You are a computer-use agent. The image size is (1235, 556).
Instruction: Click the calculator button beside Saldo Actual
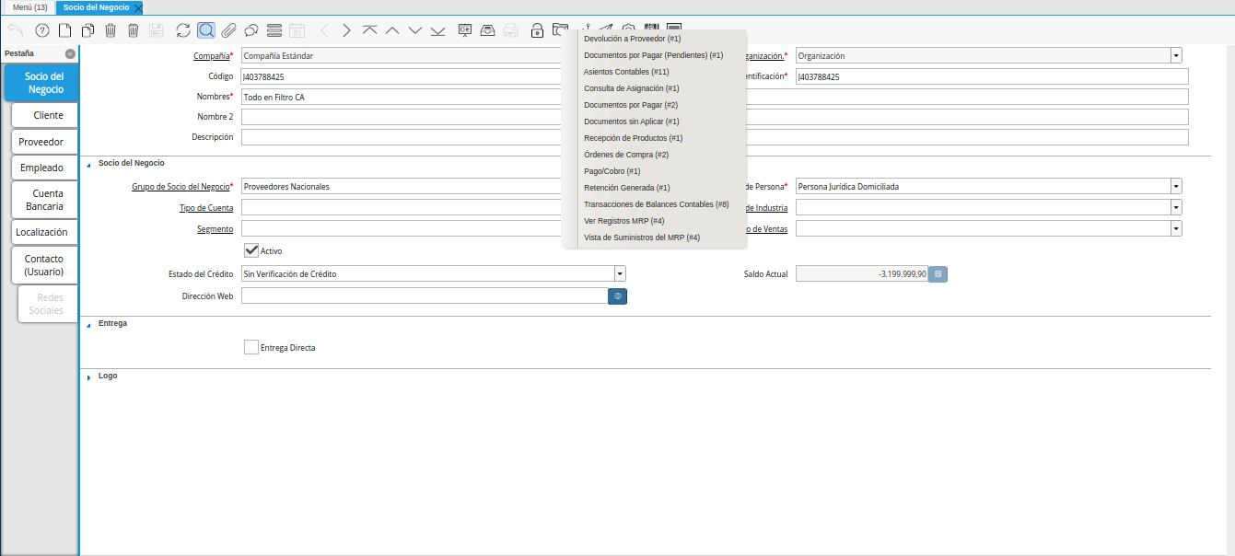pos(937,273)
